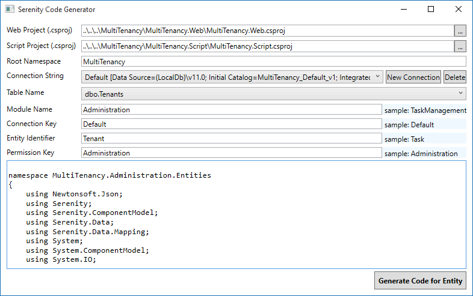
Task: Maximize the Serenity Code Generator window
Action: point(431,10)
